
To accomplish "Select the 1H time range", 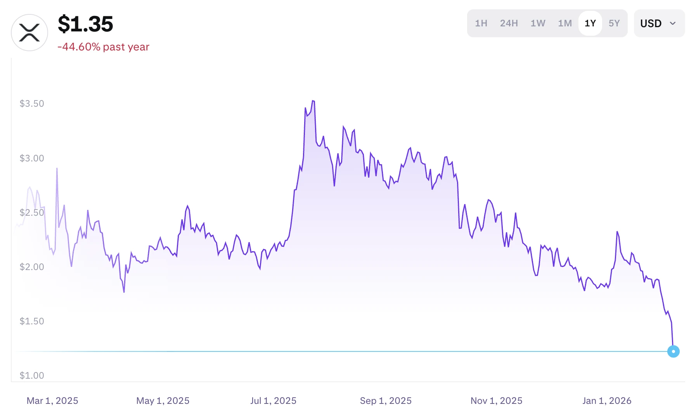I will pos(481,23).
